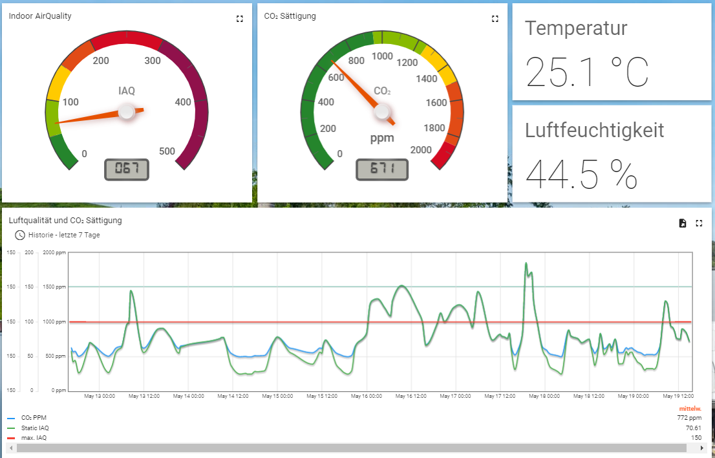Click the Luftfeuchtigkeit 44.5 % card

click(611, 154)
